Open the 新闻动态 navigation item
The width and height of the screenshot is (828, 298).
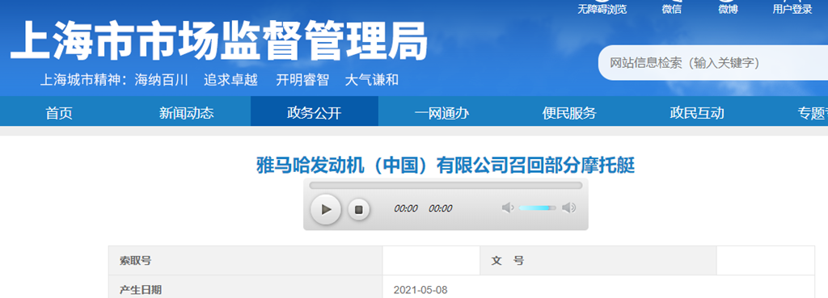[187, 113]
